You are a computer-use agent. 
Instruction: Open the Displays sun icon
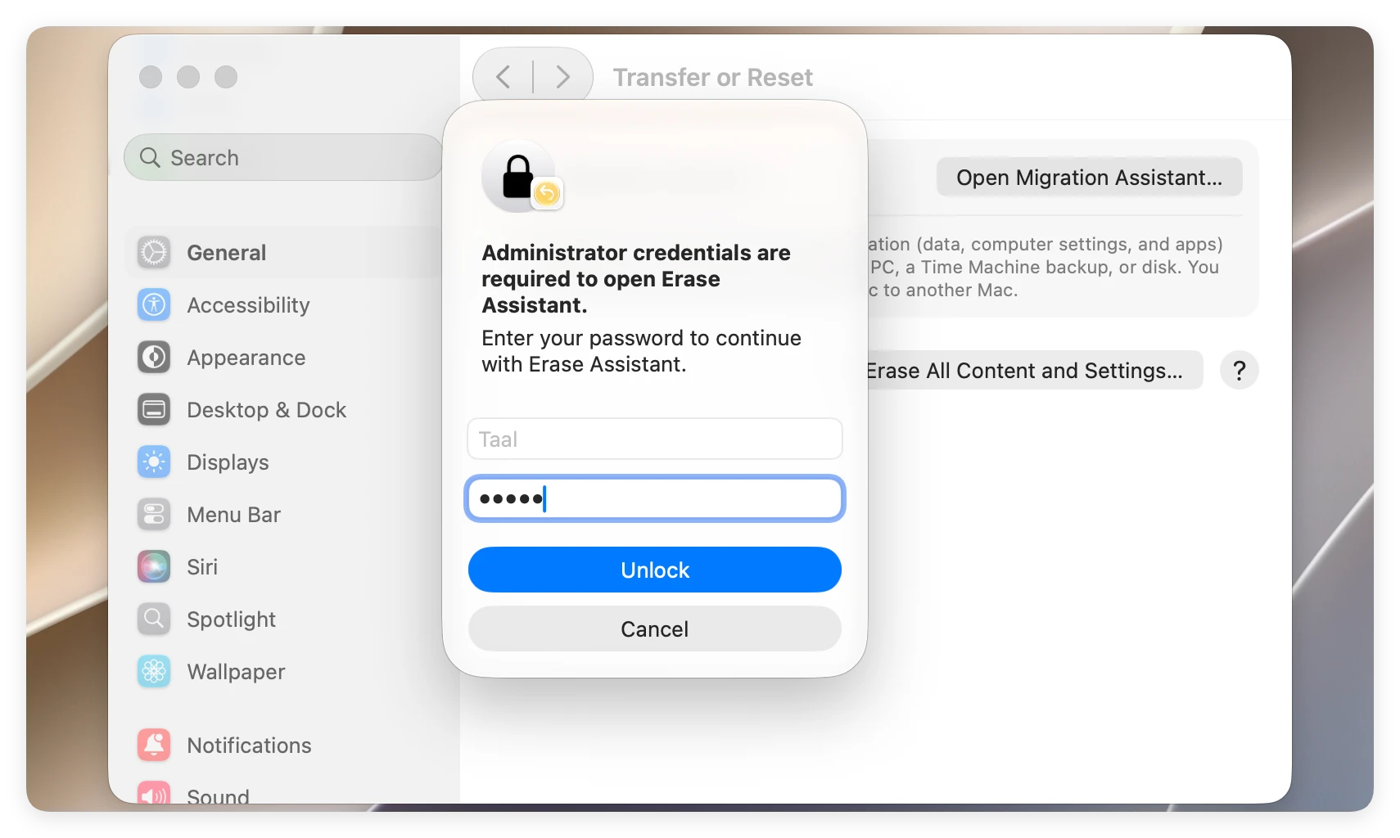coord(154,462)
